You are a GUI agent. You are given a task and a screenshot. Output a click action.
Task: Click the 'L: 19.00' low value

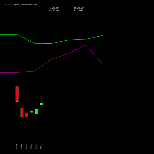pyautogui.click(x=79, y=10)
